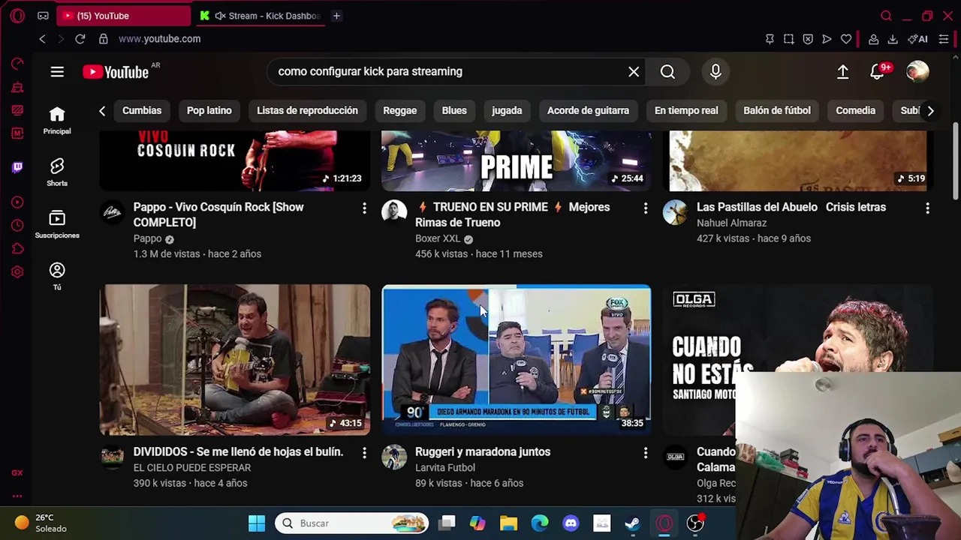Go to the YouTube logo home link
The image size is (961, 540).
pos(117,72)
